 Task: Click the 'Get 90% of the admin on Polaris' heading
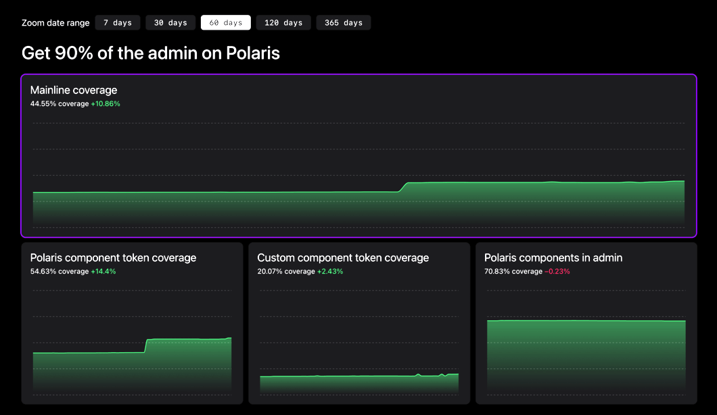click(151, 53)
